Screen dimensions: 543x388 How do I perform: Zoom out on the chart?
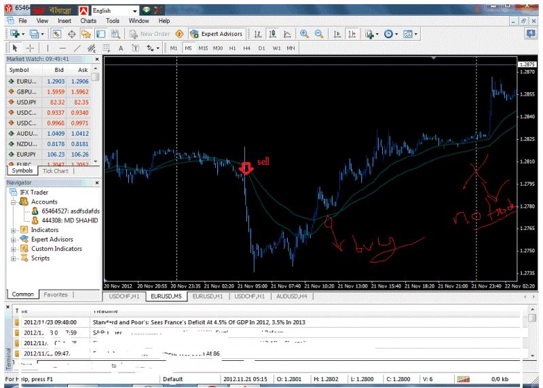coord(319,34)
